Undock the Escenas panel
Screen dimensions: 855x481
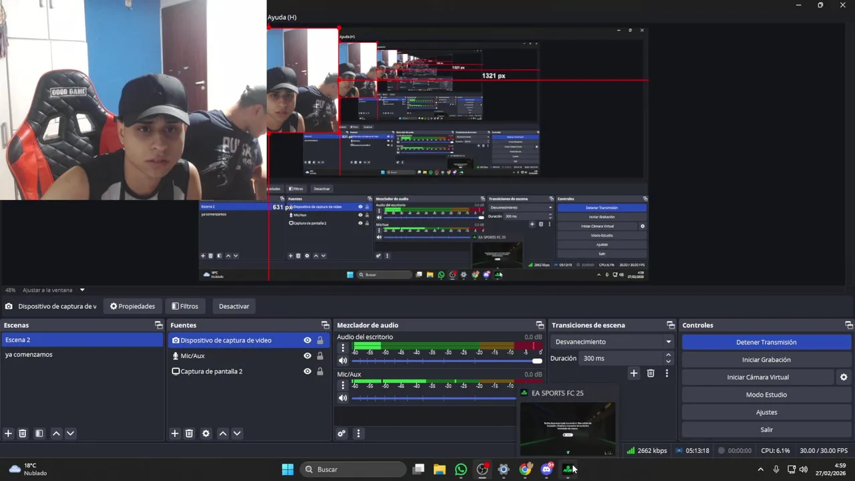(x=158, y=325)
